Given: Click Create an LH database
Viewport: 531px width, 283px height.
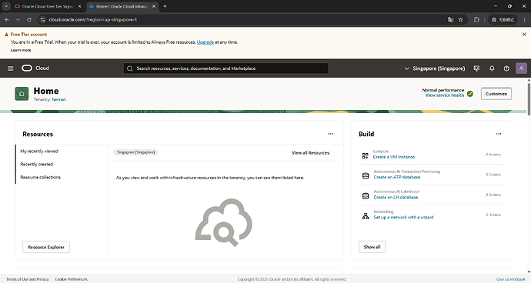Looking at the screenshot, I should point(396,197).
